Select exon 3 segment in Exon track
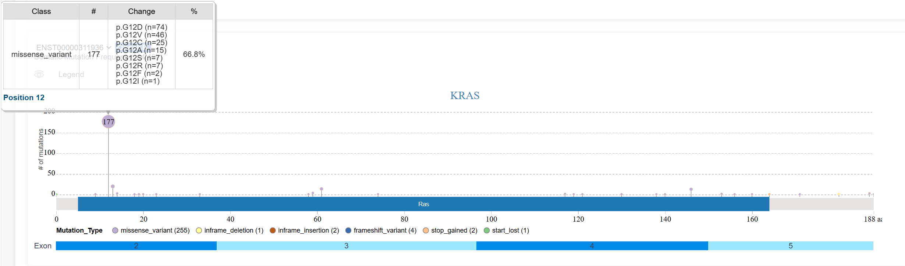 point(346,246)
